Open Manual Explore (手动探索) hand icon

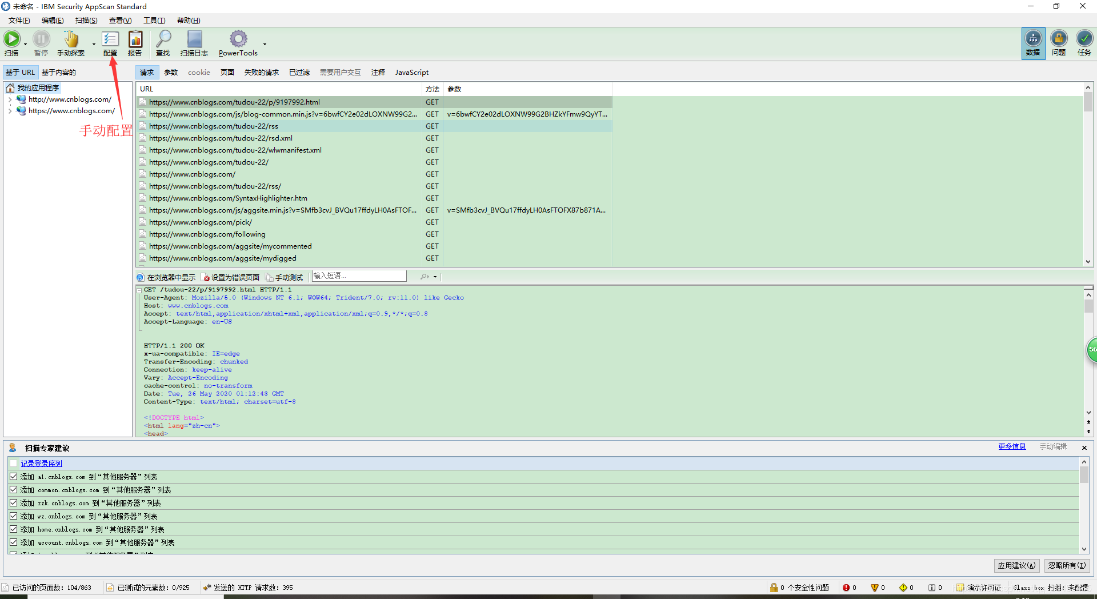pyautogui.click(x=71, y=39)
